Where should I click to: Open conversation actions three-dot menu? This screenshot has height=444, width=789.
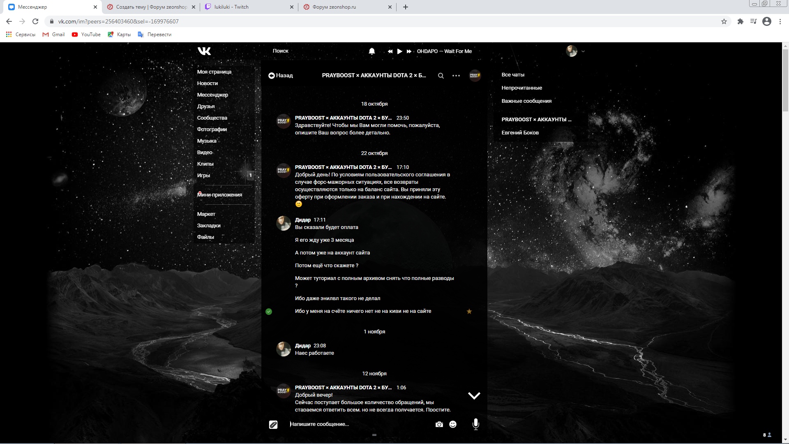point(456,76)
